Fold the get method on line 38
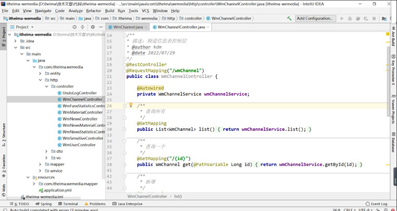Viewport: 397px width, 211px height. tap(124, 164)
